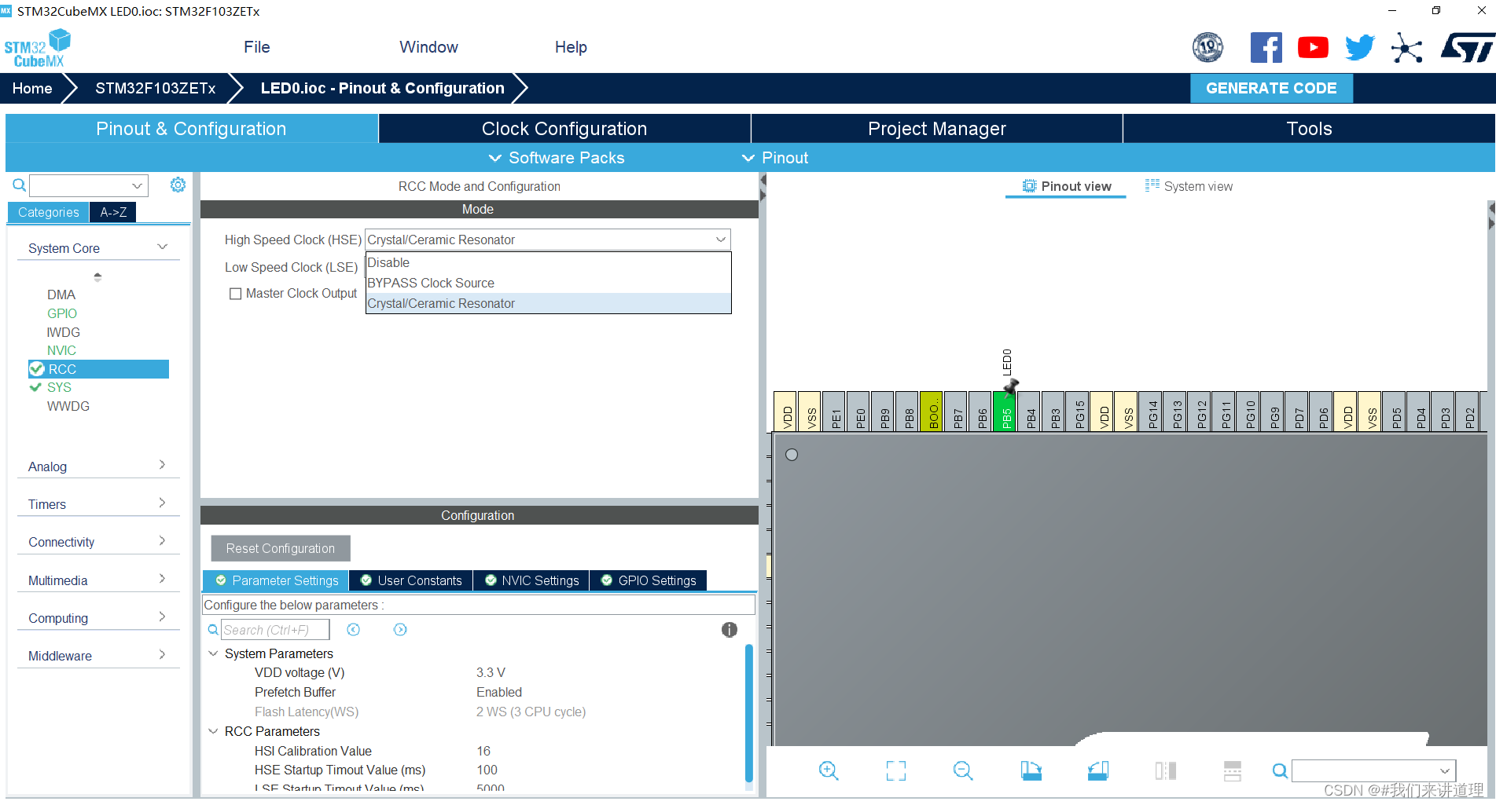This screenshot has height=805, width=1496.
Task: Switch to the Clock Configuration tab
Action: click(x=564, y=129)
